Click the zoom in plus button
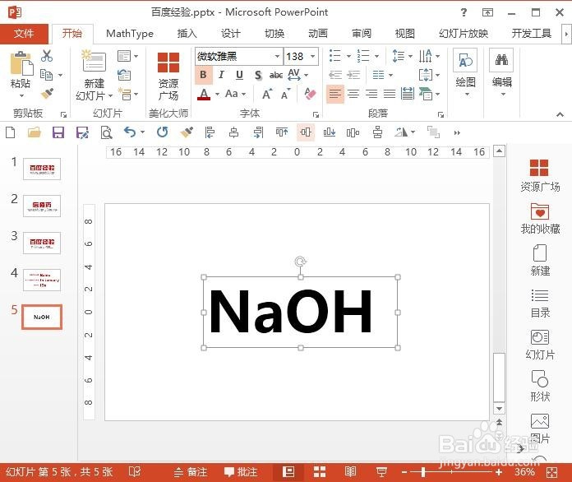The image size is (572, 482). coord(499,472)
